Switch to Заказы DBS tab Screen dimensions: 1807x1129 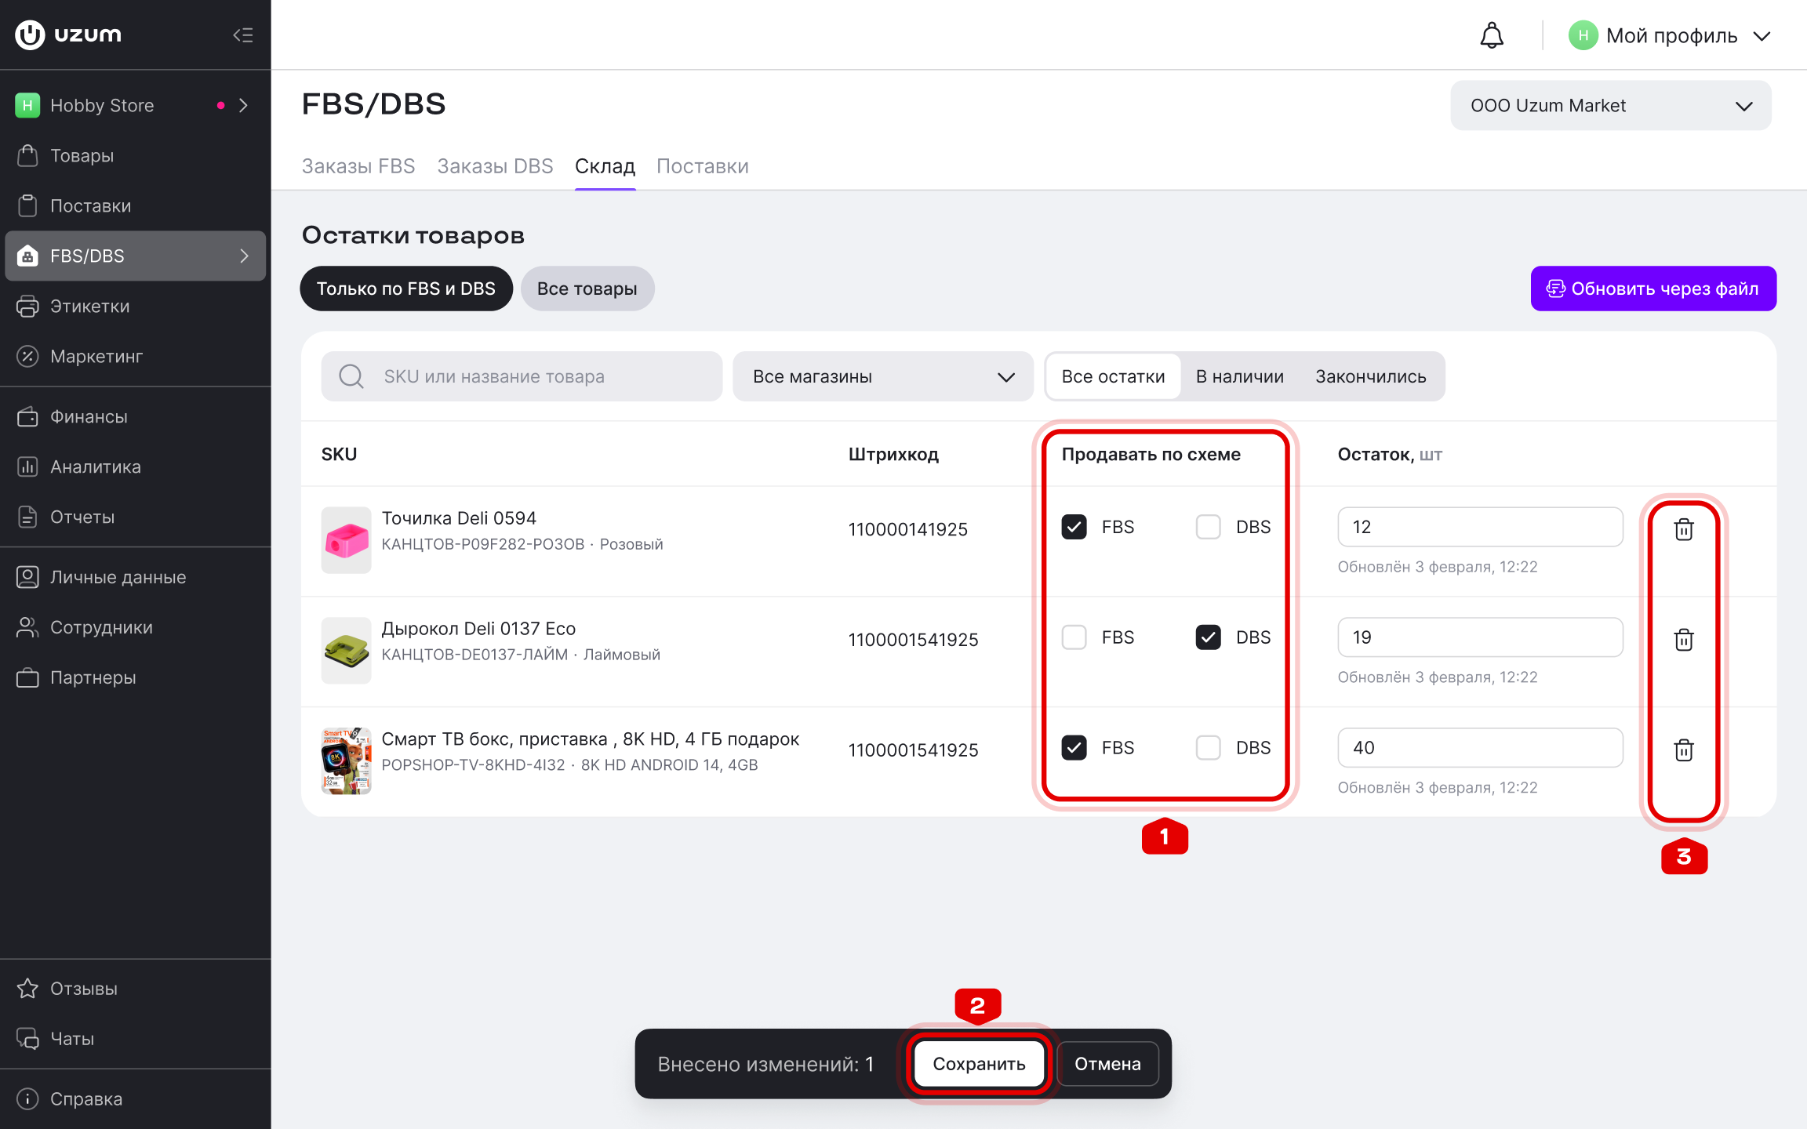495,166
